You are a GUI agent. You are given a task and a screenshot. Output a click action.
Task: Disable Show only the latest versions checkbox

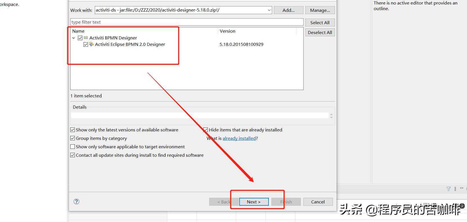point(73,130)
